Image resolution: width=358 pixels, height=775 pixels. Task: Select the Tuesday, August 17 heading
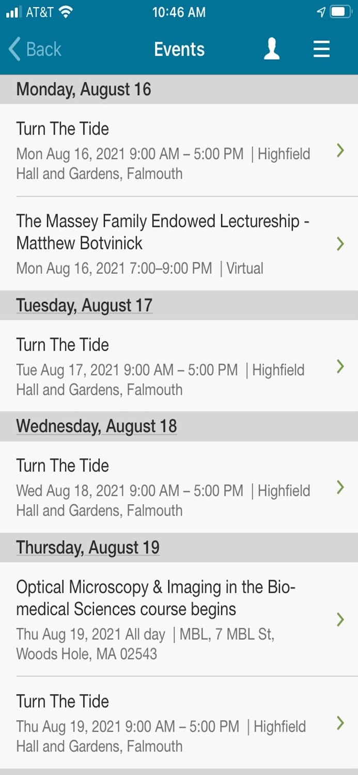tap(84, 305)
